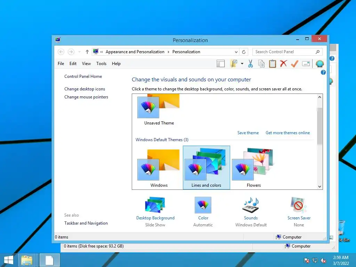Open the Help menu
Viewport: 356px width, 267px height.
[x=116, y=64]
